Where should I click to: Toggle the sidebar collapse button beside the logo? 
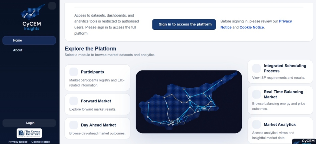pos(52,6)
